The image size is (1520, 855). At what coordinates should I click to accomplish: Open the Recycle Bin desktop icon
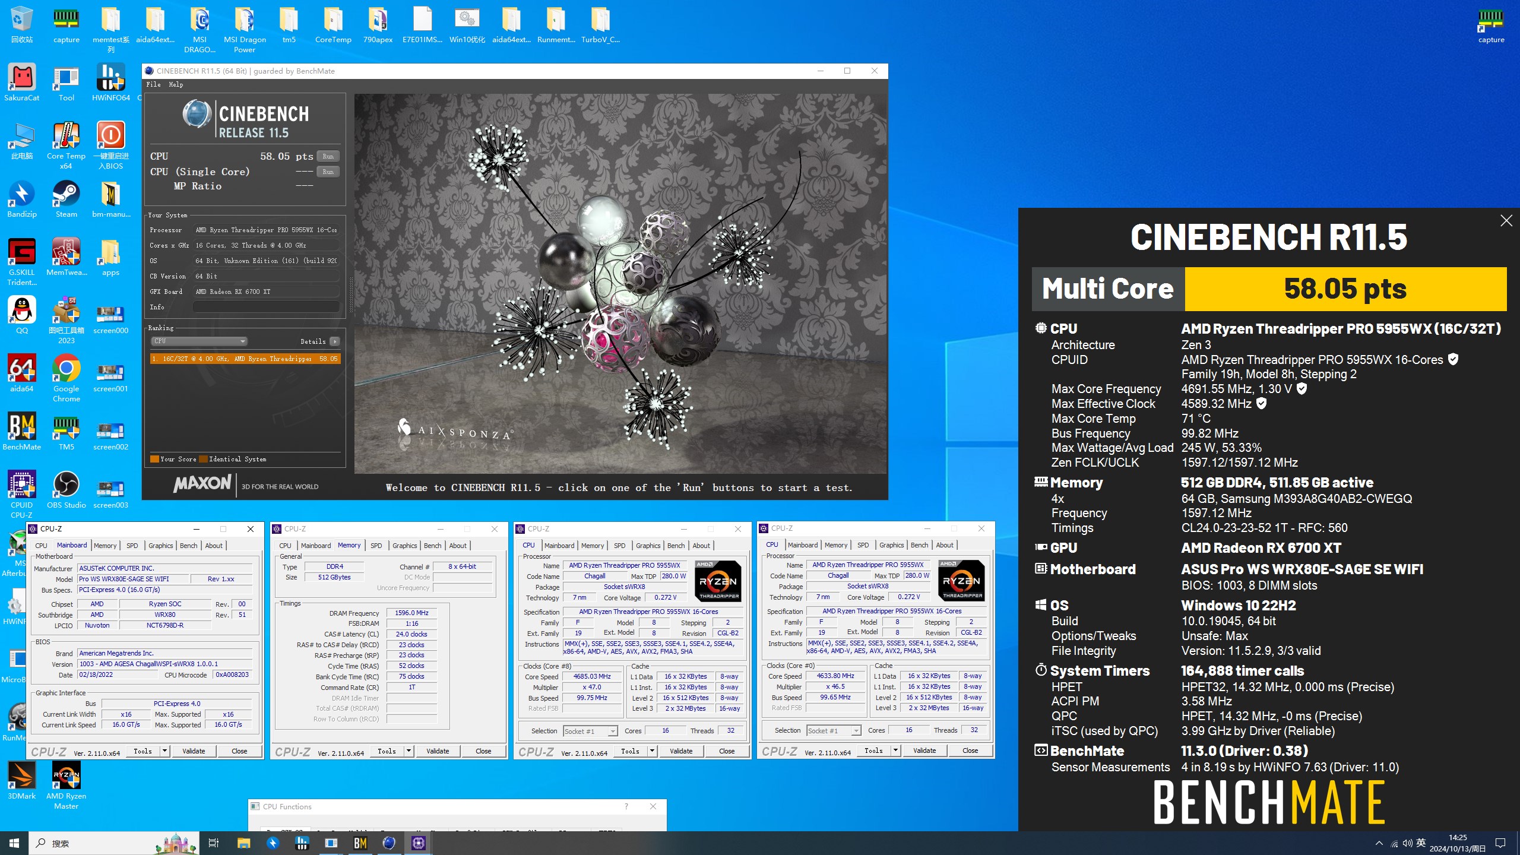pos(21,25)
